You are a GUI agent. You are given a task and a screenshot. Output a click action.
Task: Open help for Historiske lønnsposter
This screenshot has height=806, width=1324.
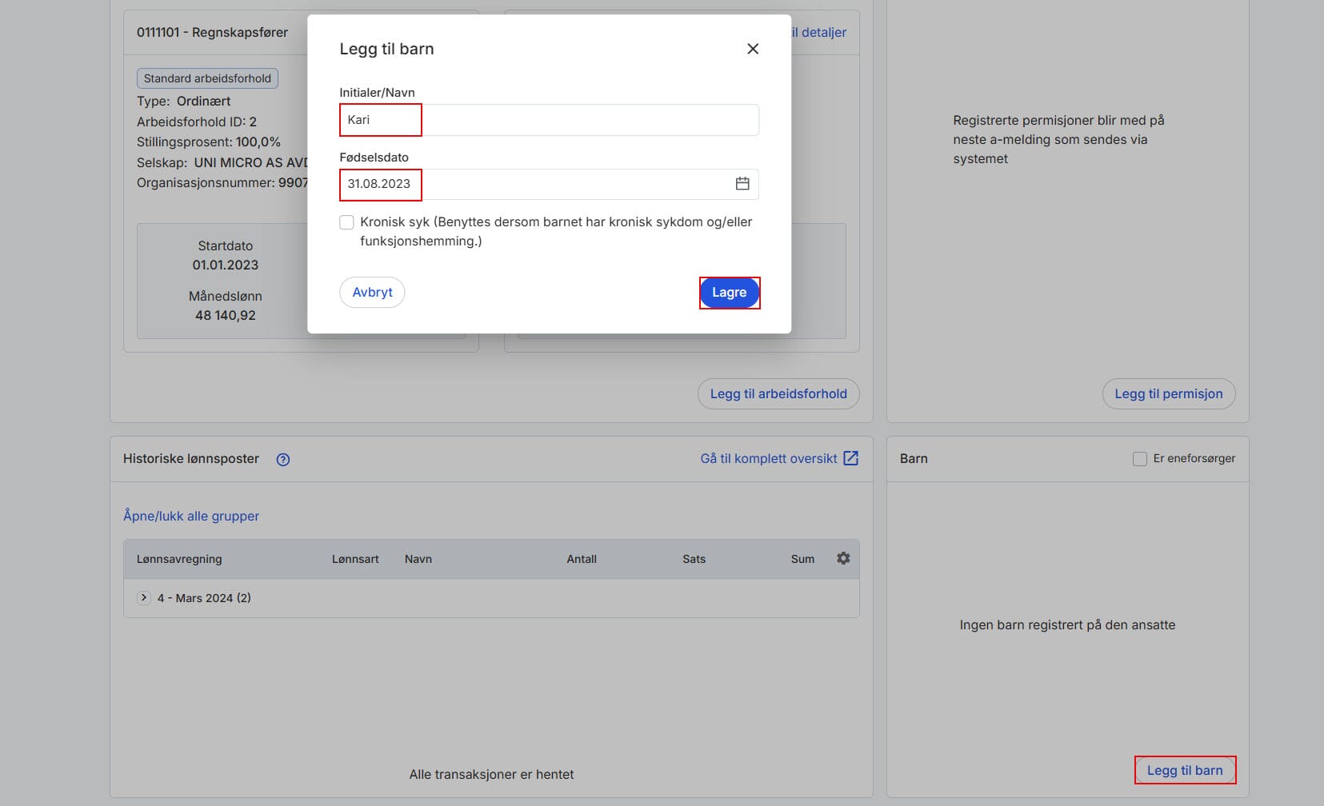tap(282, 460)
